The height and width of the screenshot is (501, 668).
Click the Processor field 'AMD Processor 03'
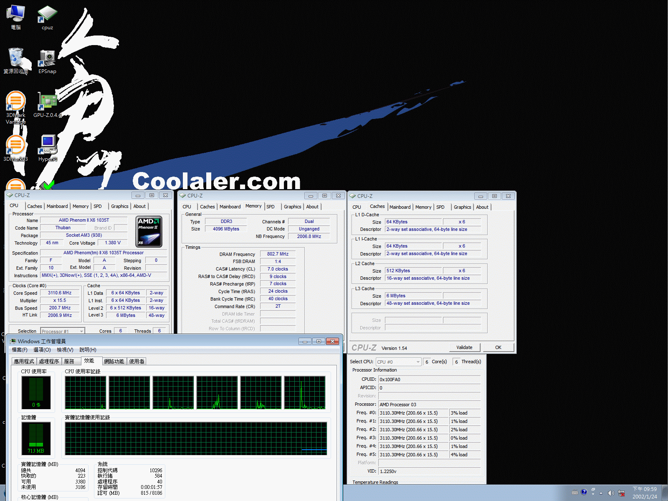coord(429,405)
